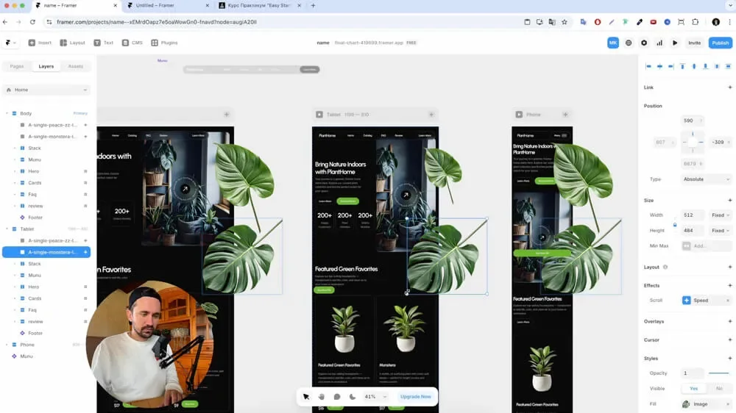This screenshot has width=736, height=413.
Task: Open the Insert tool in toolbar
Action: click(x=40, y=43)
